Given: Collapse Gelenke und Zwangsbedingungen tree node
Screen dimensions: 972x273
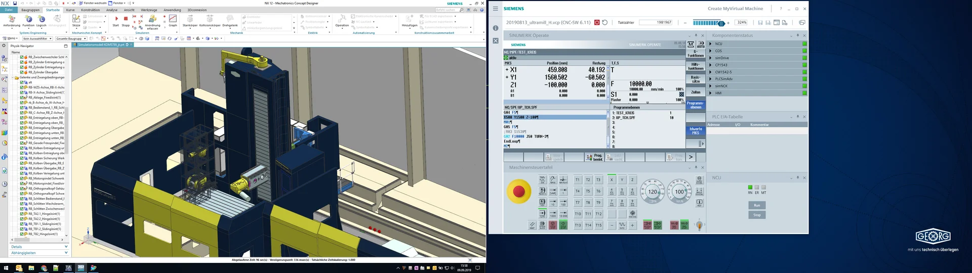Looking at the screenshot, I should click(x=13, y=77).
